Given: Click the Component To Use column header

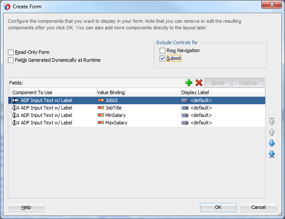Looking at the screenshot, I should click(54, 92).
